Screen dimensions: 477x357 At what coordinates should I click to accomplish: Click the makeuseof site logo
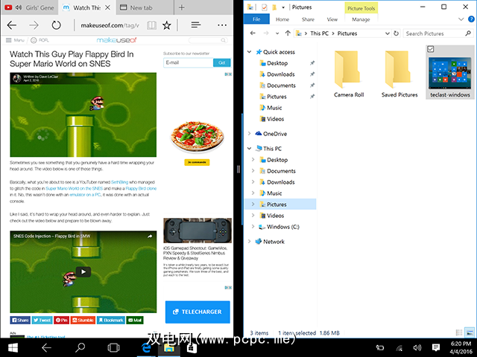pyautogui.click(x=117, y=40)
